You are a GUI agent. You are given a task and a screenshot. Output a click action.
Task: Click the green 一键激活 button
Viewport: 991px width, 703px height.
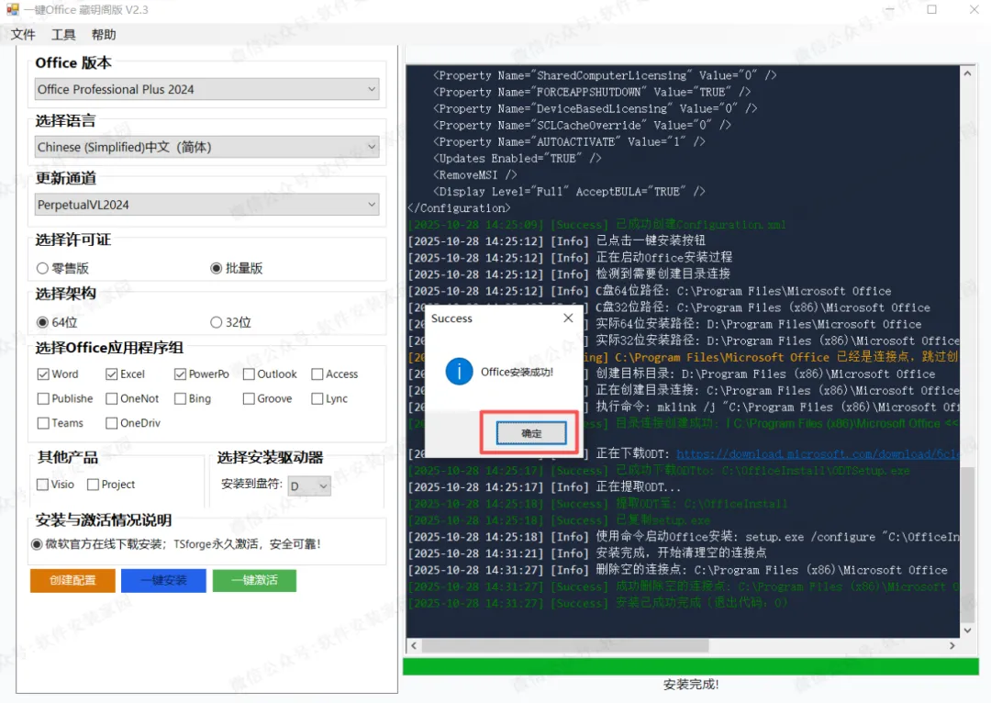[x=254, y=580]
